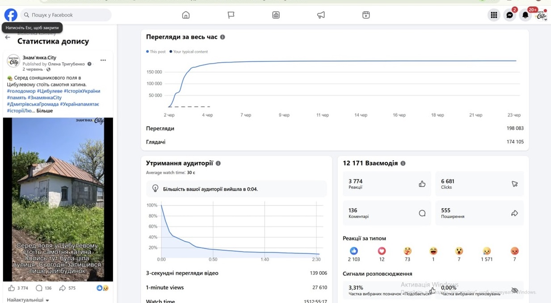
Task: Click the hashtag #ІсторіяУкраїни
Action: coord(82,91)
